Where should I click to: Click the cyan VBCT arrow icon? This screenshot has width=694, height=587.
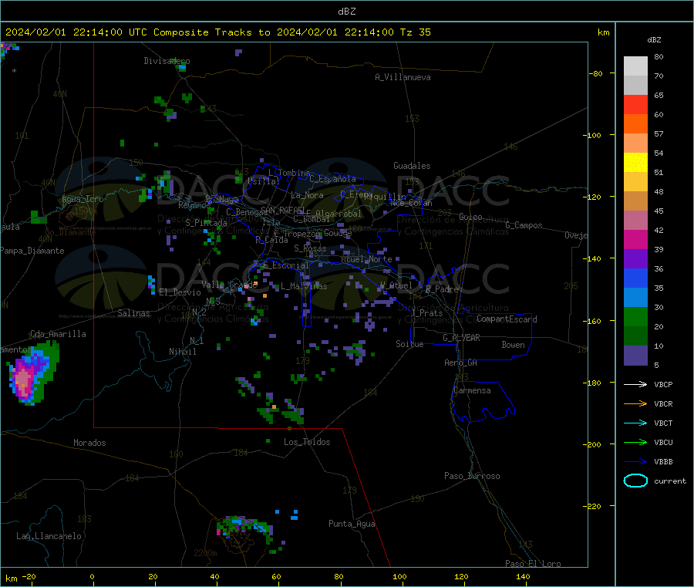(635, 423)
